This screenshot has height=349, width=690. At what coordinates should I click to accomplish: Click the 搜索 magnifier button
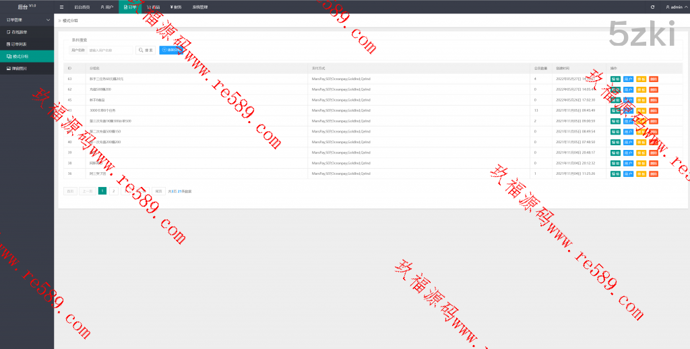click(x=146, y=50)
